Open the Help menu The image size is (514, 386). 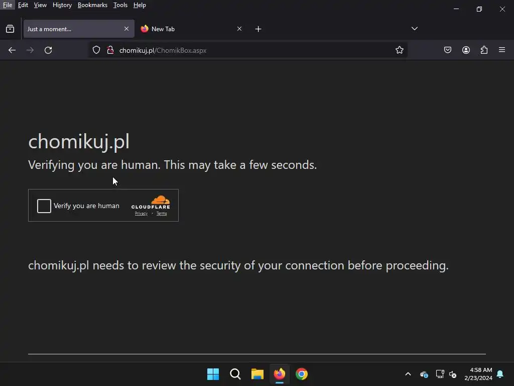(x=140, y=5)
